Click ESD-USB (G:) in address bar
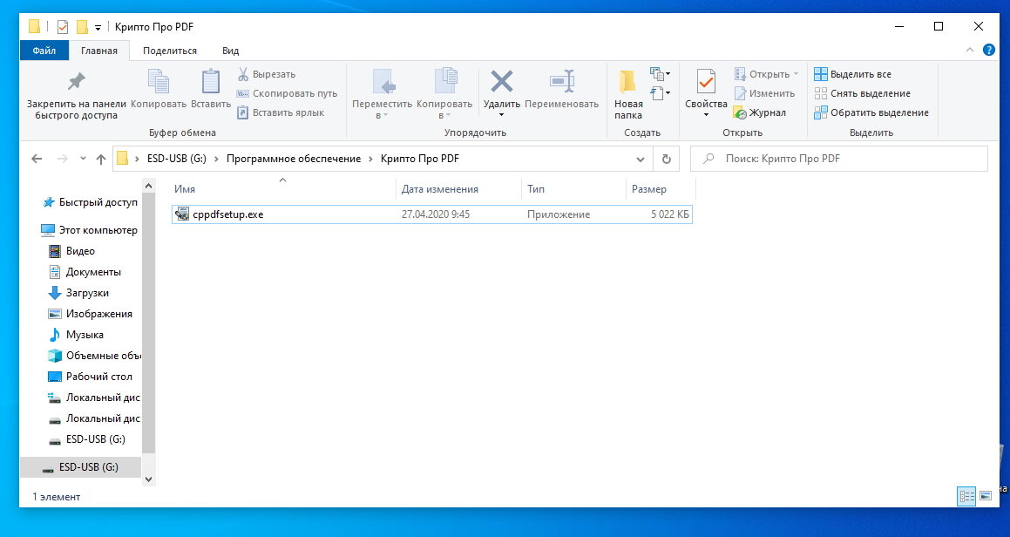This screenshot has width=1010, height=537. (177, 159)
